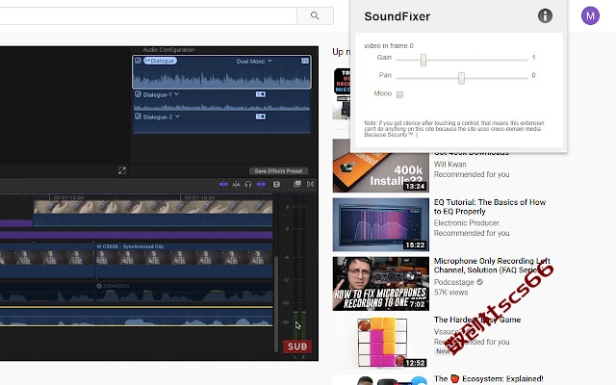Adjust the SoundFixer Pan slider handle
Screen dimensions: 616x385
tap(461, 78)
